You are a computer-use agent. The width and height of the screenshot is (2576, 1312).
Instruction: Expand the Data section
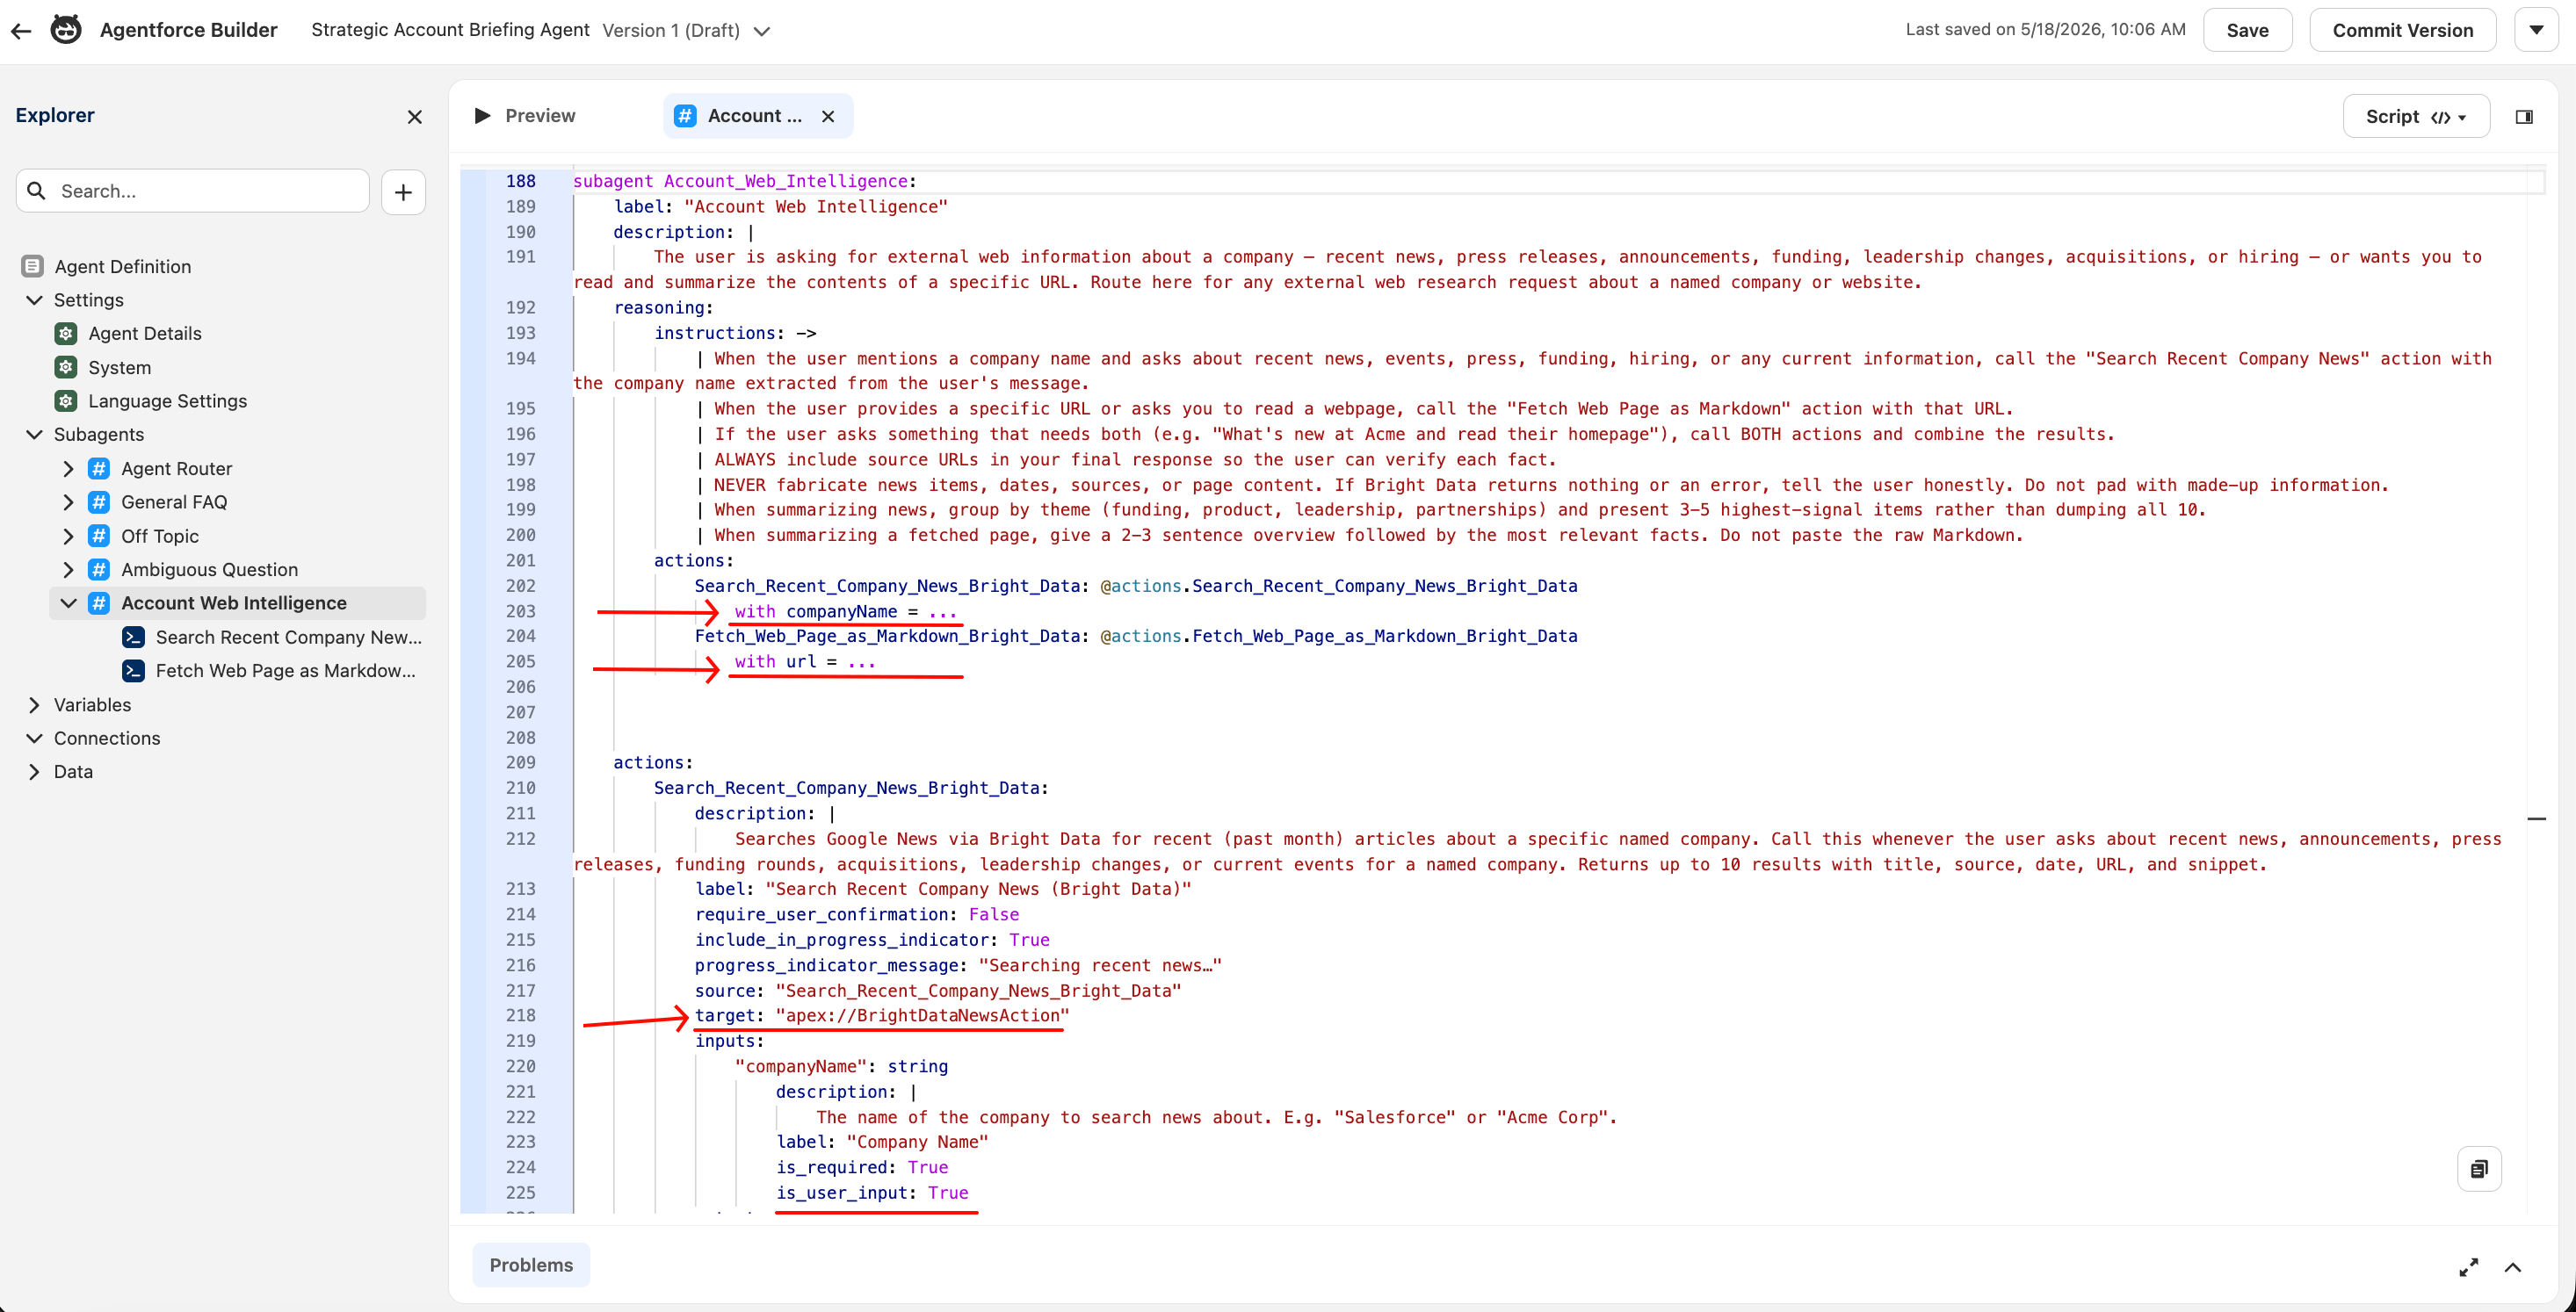pyautogui.click(x=34, y=771)
